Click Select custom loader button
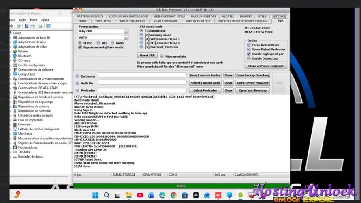Image resolution: width=361 pixels, height=203 pixels. coord(205,75)
